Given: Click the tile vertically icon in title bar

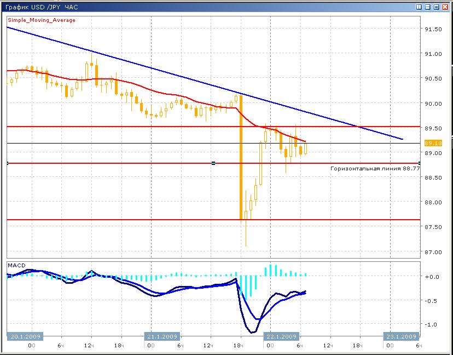Looking at the screenshot, I should [x=419, y=7].
